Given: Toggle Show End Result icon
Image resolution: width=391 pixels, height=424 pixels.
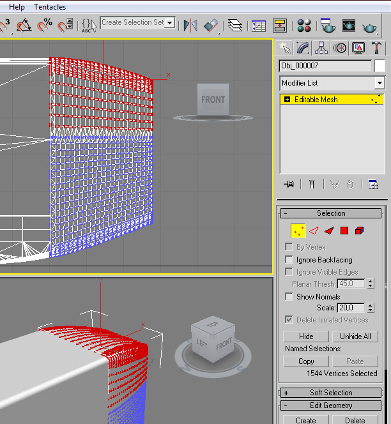Looking at the screenshot, I should click(311, 184).
